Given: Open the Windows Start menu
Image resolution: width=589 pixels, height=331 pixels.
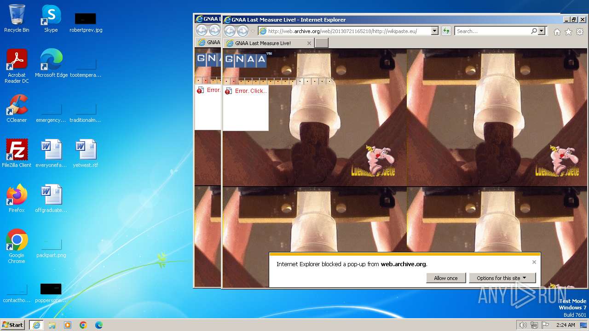Looking at the screenshot, I should pos(12,325).
